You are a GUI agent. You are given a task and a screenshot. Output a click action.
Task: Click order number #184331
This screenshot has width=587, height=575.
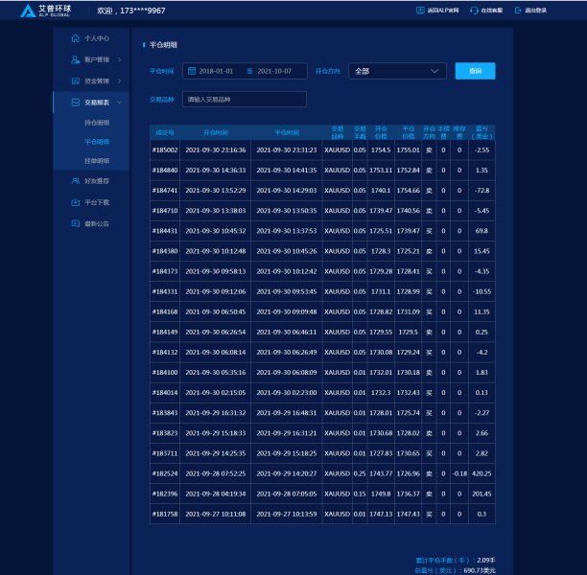tap(165, 291)
